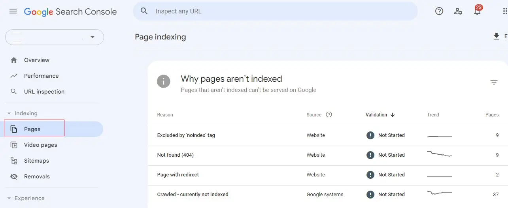
Task: Click the Trend column header
Action: point(433,115)
